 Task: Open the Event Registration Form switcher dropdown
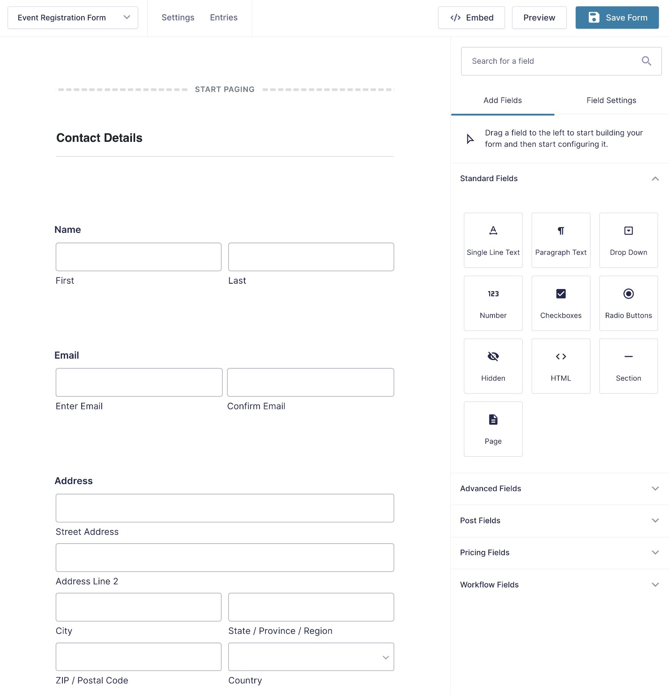click(73, 18)
